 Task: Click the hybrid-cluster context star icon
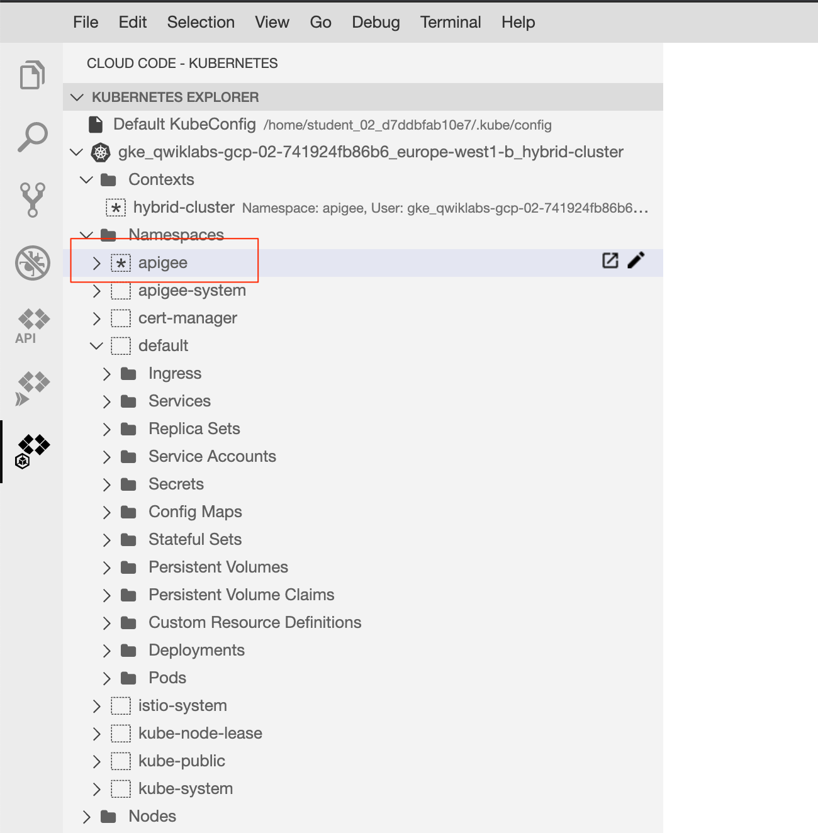pos(116,208)
